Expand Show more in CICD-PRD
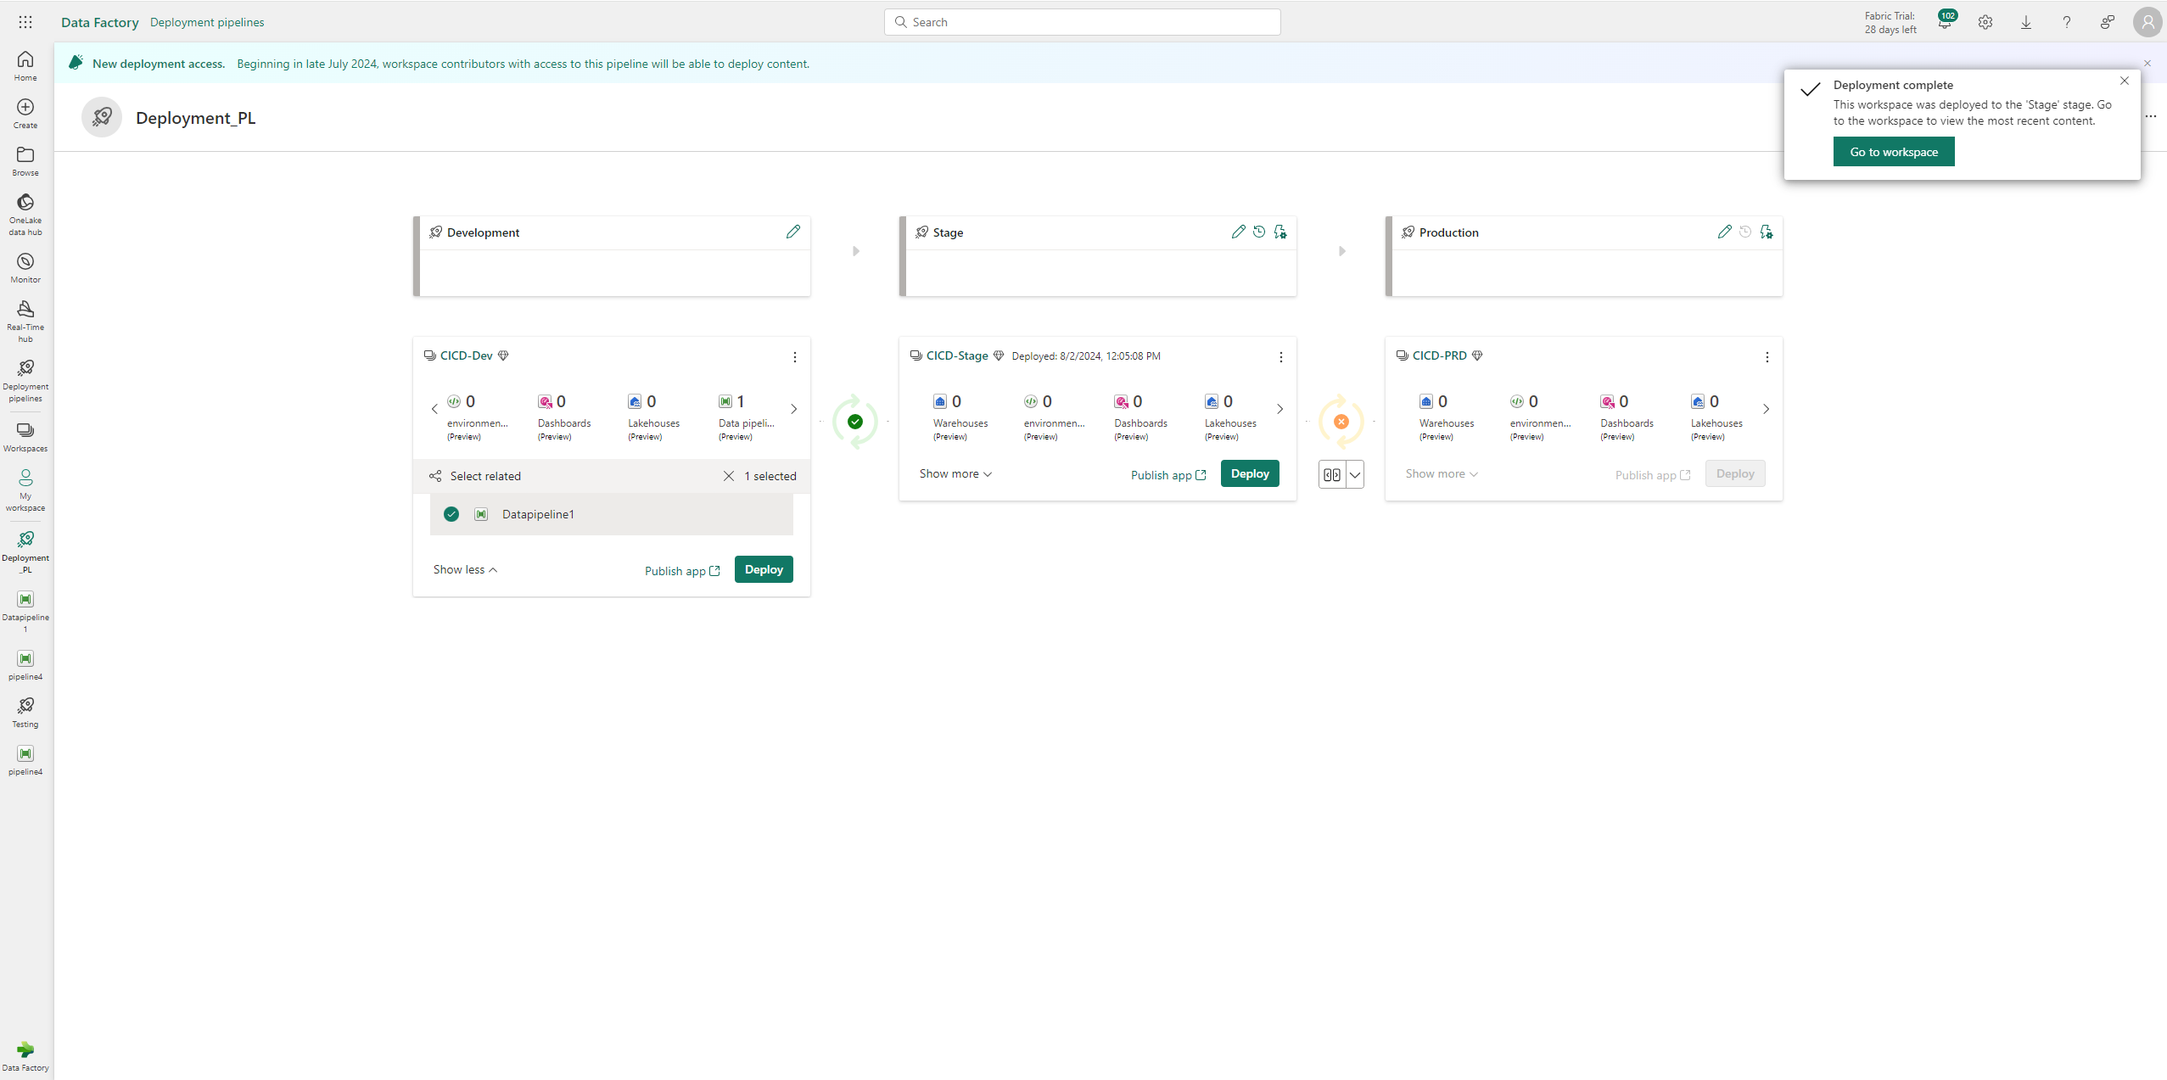This screenshot has height=1080, width=2167. [x=1442, y=473]
